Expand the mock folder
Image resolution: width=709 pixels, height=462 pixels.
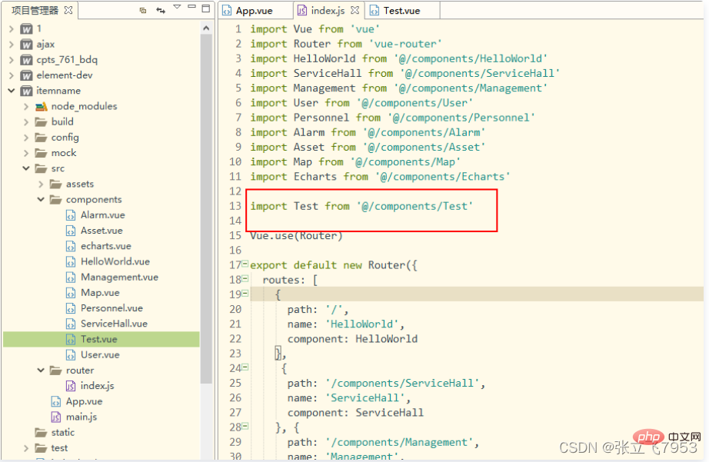point(26,153)
